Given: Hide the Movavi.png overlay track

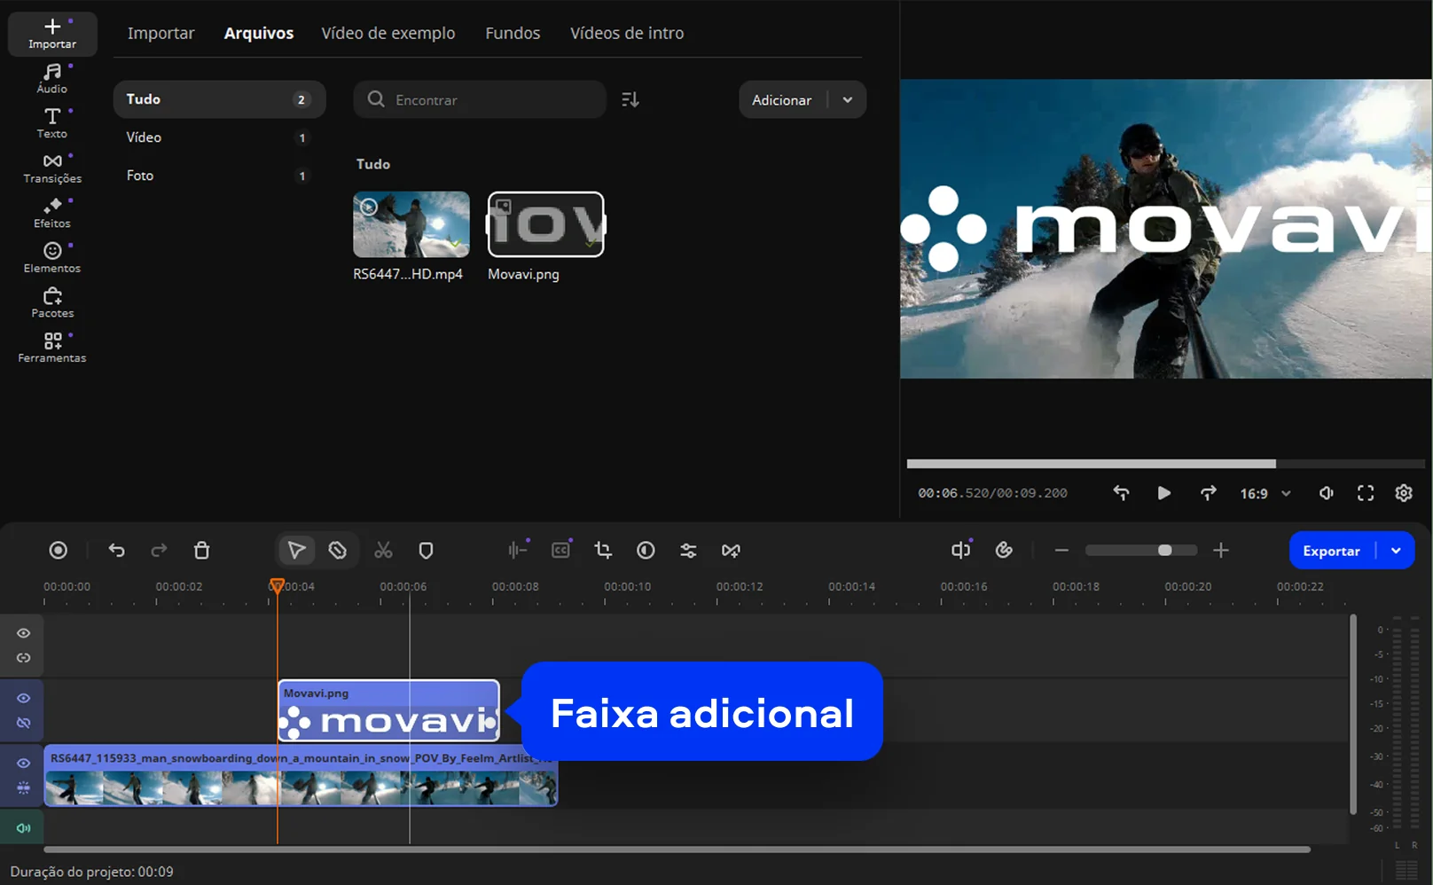Looking at the screenshot, I should click(24, 698).
